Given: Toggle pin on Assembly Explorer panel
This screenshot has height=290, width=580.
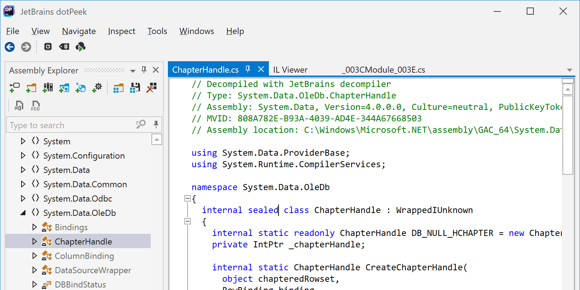Looking at the screenshot, I should [144, 70].
